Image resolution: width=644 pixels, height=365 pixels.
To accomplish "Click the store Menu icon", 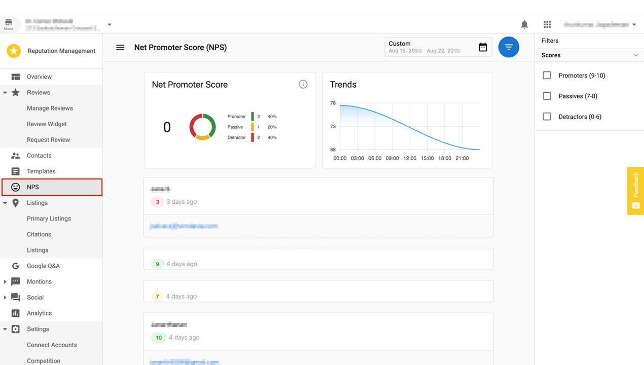I will tap(9, 24).
